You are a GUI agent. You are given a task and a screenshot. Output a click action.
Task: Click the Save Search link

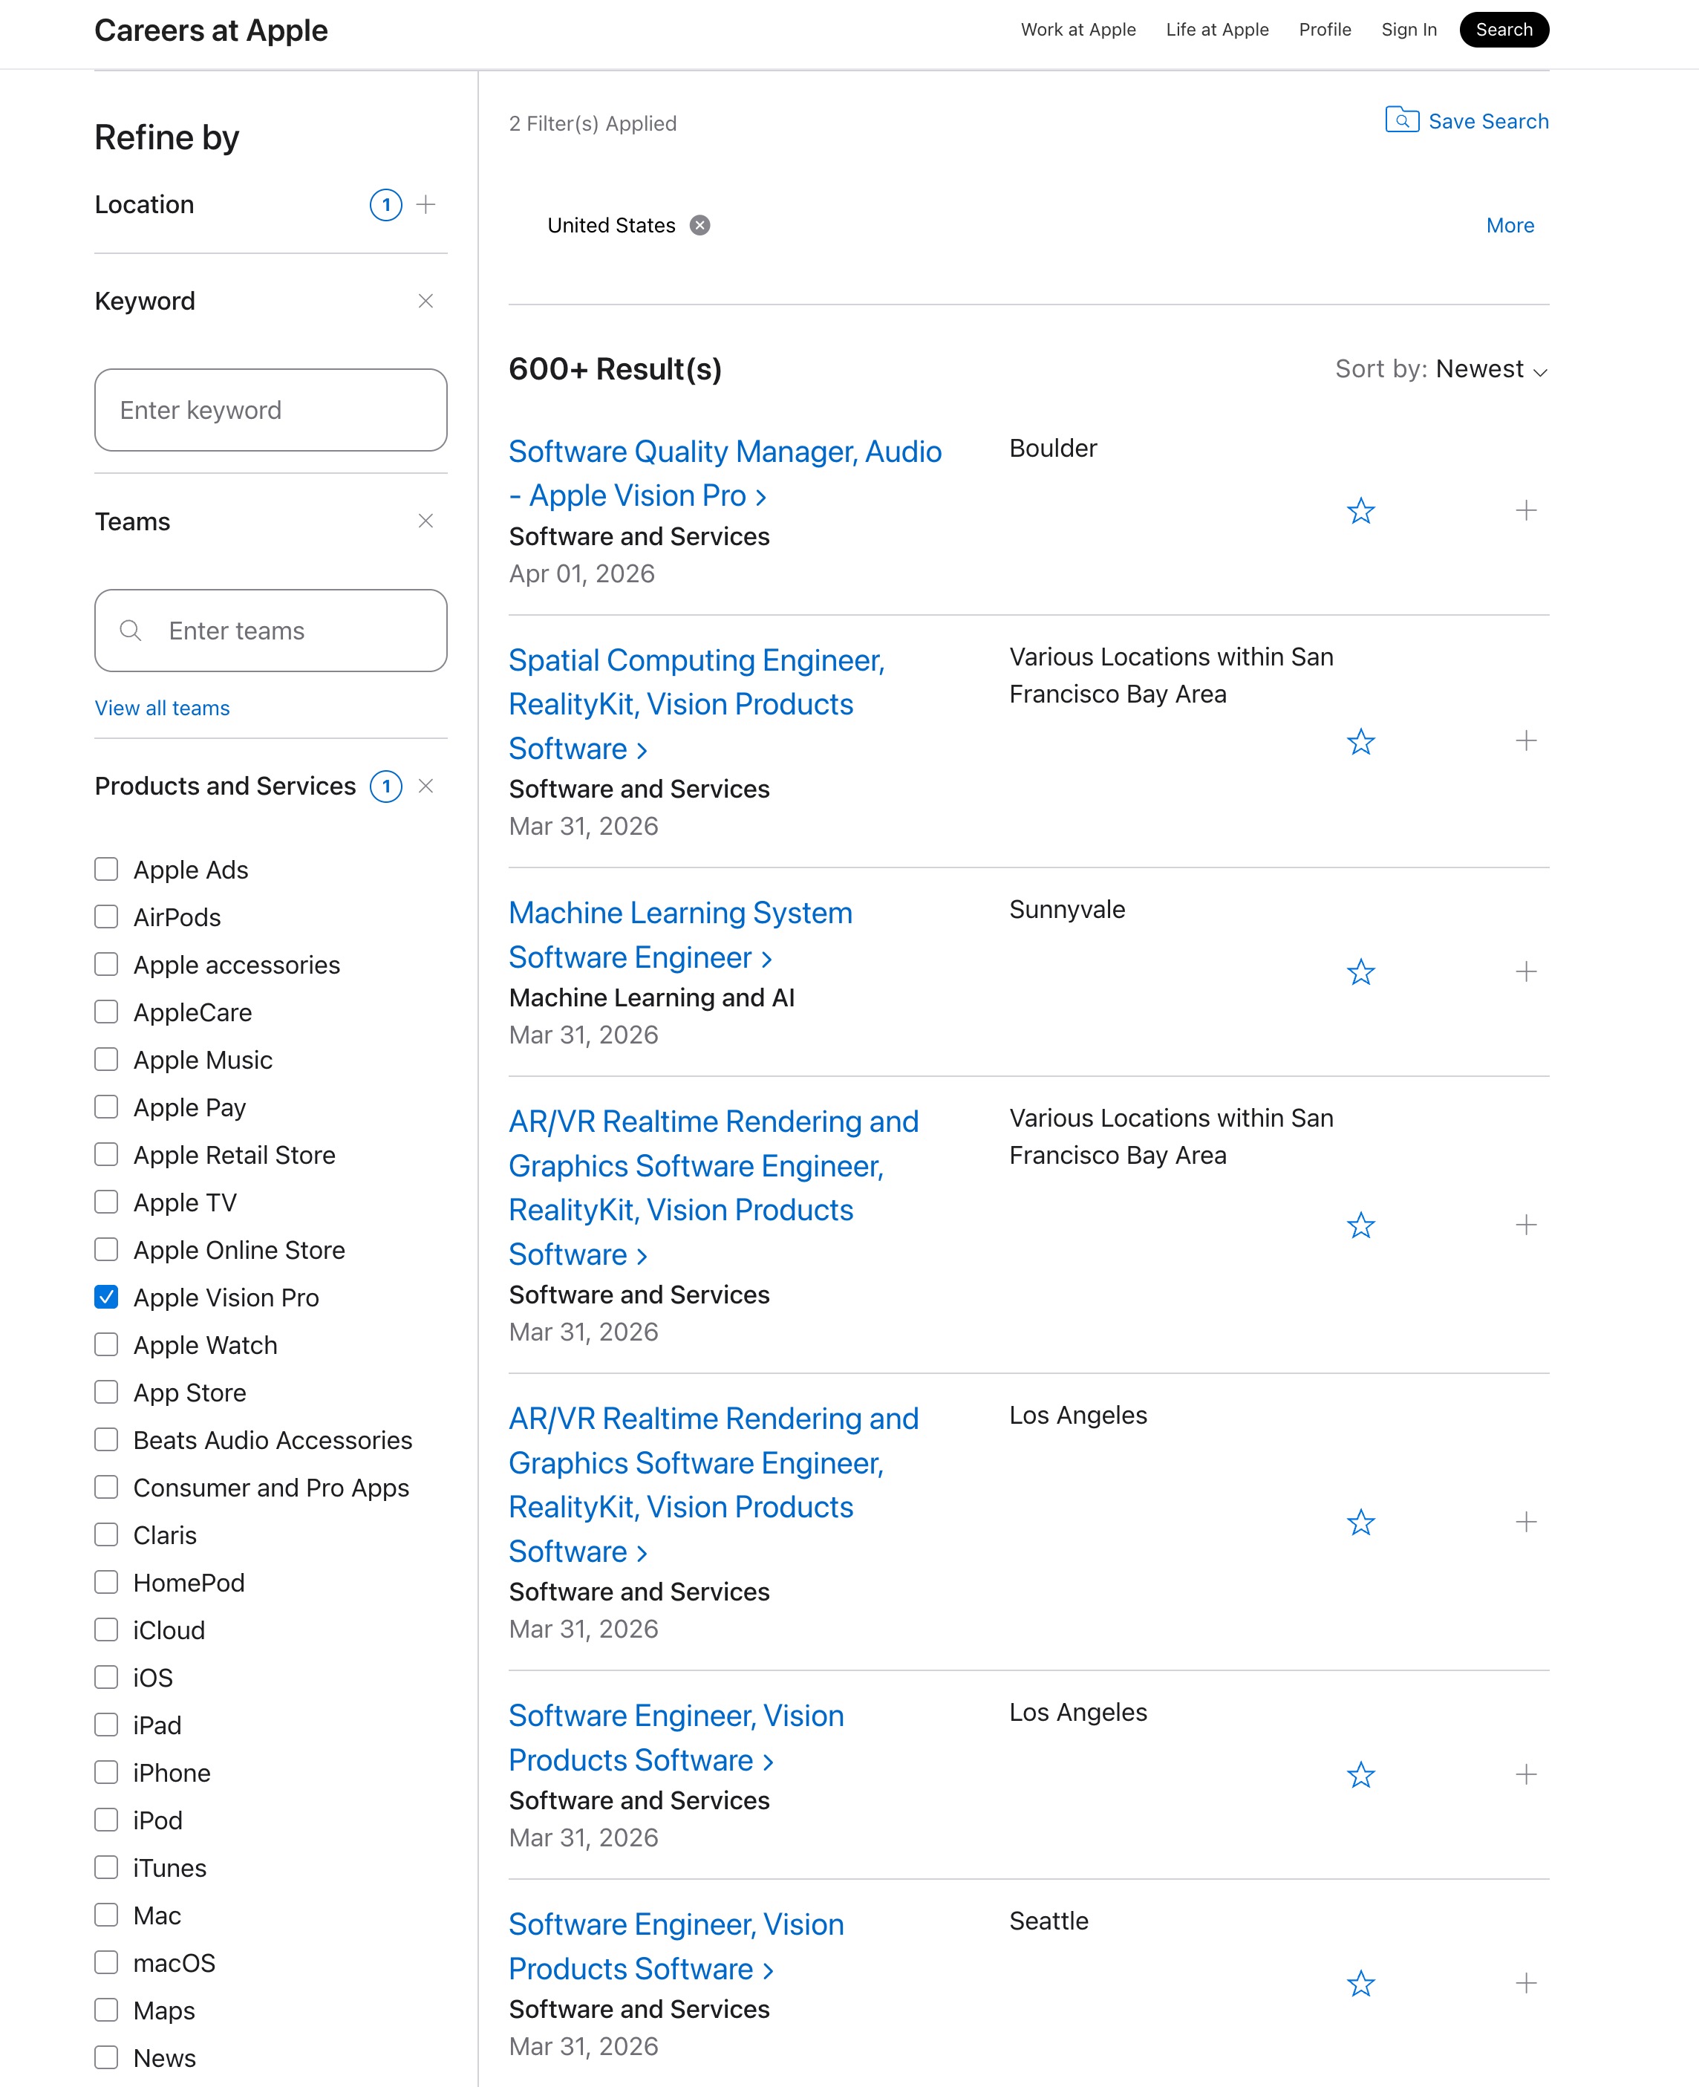coord(1489,120)
